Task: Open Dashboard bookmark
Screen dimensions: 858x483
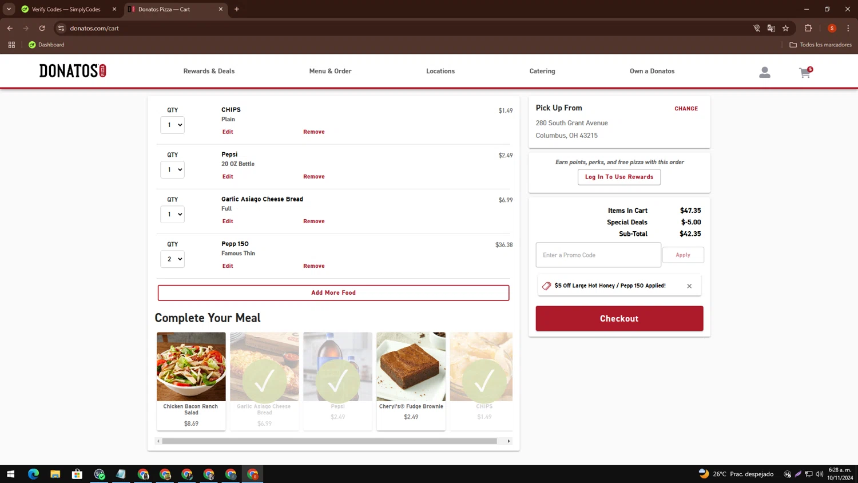Action: 46,45
